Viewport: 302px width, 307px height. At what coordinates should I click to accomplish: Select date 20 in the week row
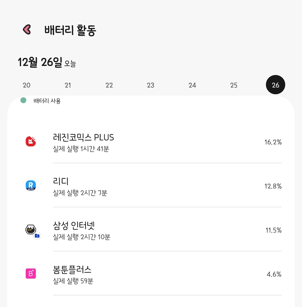pos(27,85)
